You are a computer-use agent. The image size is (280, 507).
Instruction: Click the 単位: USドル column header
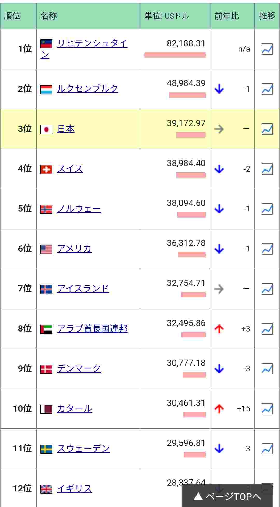click(167, 16)
